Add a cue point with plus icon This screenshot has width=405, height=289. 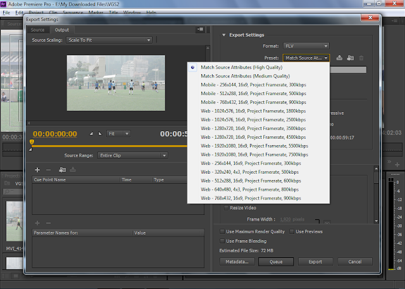(37, 170)
